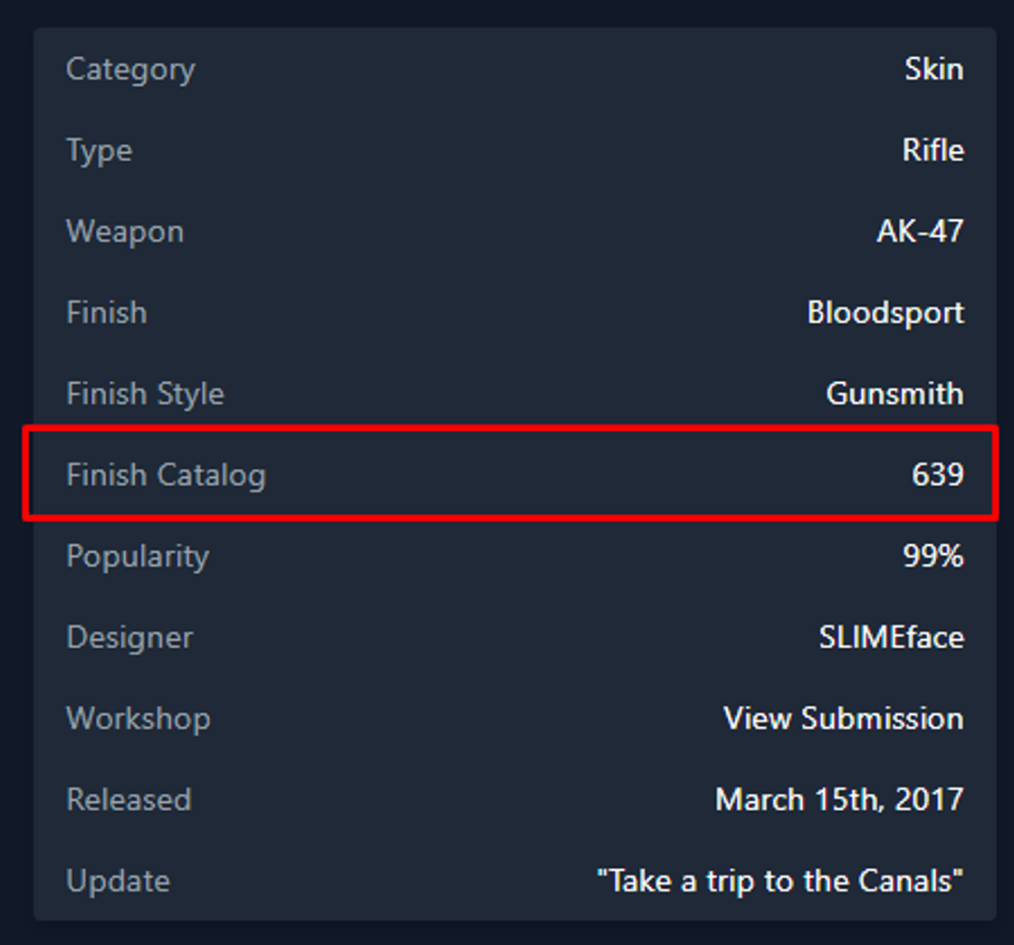This screenshot has width=1014, height=945.
Task: Click the Weapon row label
Action: click(124, 232)
